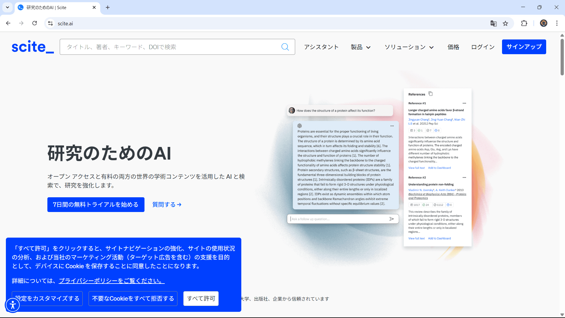Click the Longer charged amino acids reference title
The image size is (565, 318).
436,112
